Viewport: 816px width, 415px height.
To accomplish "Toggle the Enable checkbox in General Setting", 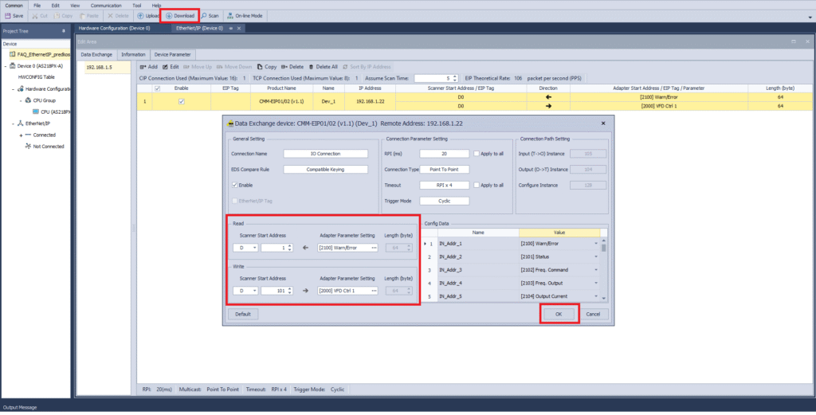I will (235, 185).
